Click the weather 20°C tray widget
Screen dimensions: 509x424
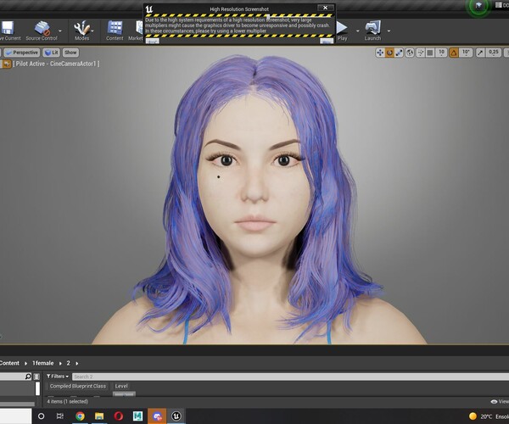(x=489, y=416)
